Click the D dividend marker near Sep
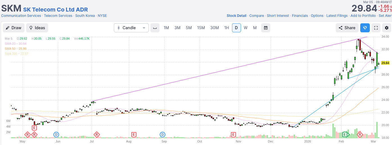The width and height of the screenshot is (392, 145). (x=163, y=135)
